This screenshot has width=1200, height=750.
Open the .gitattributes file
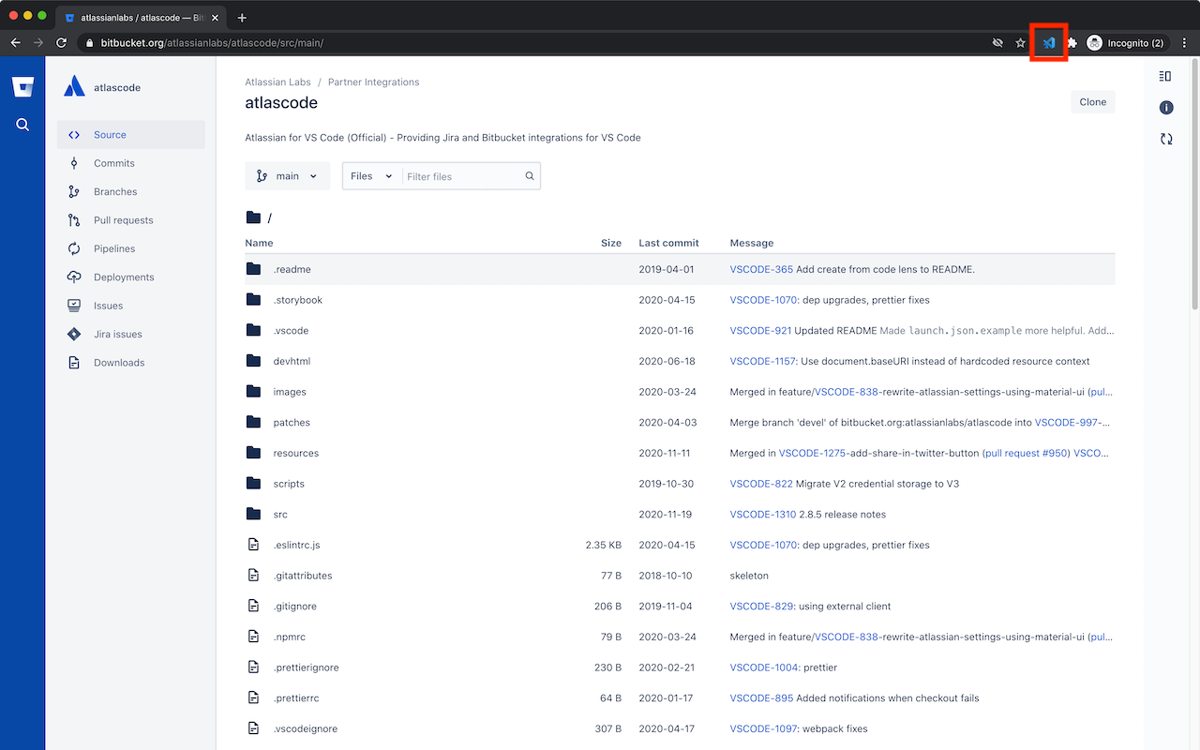point(303,576)
